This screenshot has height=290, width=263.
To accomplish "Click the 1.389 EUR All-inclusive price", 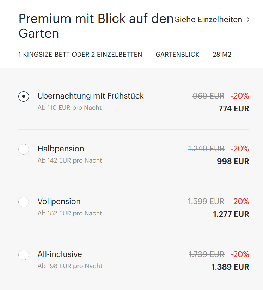I will tap(230, 267).
